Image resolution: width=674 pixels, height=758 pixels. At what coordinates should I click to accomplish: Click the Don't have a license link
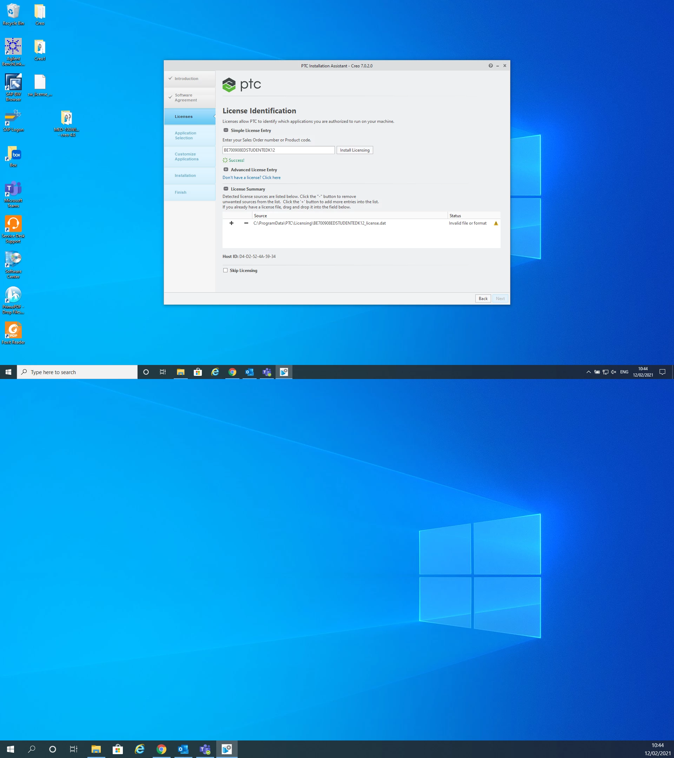251,178
